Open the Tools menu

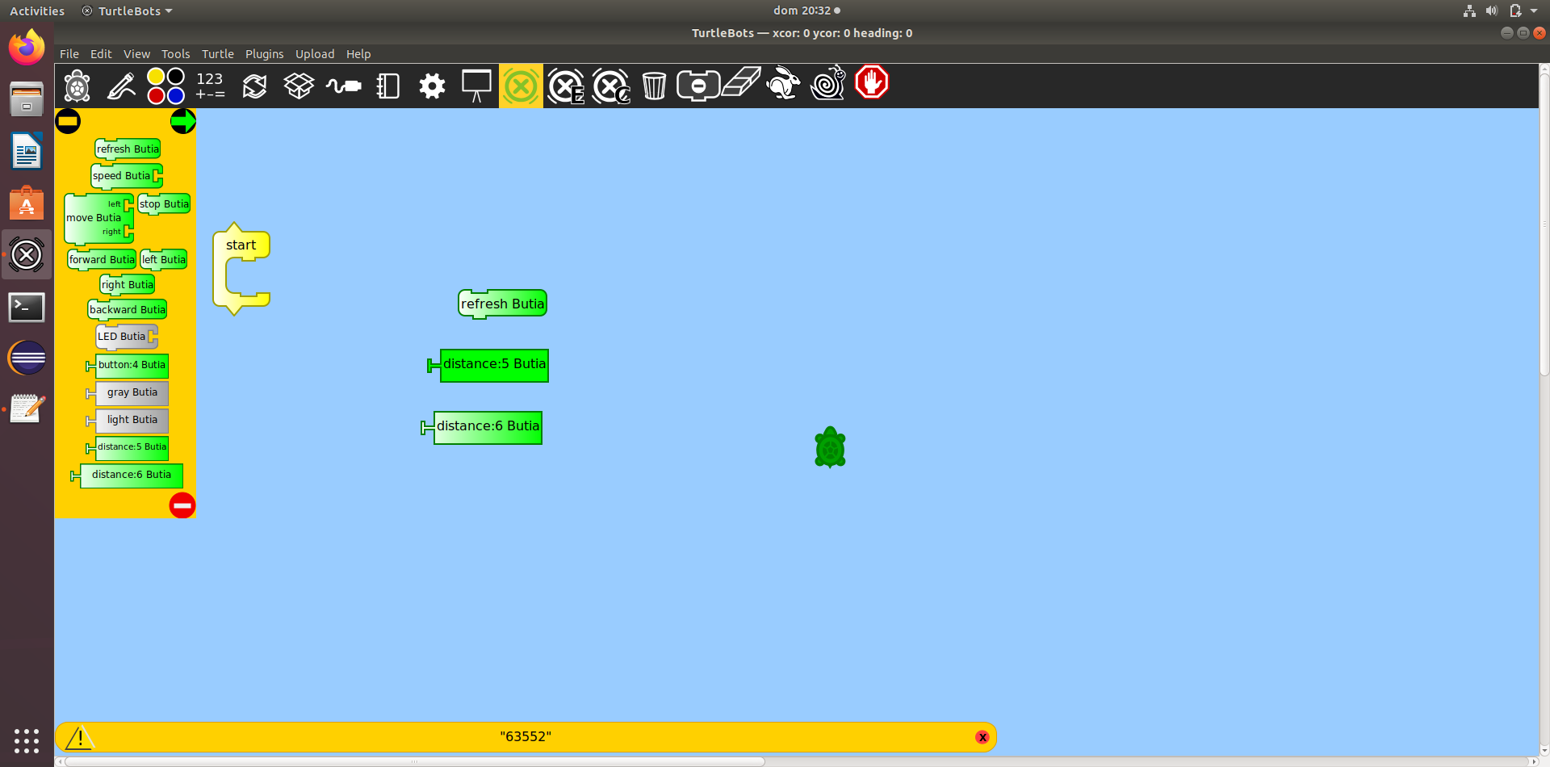point(176,54)
